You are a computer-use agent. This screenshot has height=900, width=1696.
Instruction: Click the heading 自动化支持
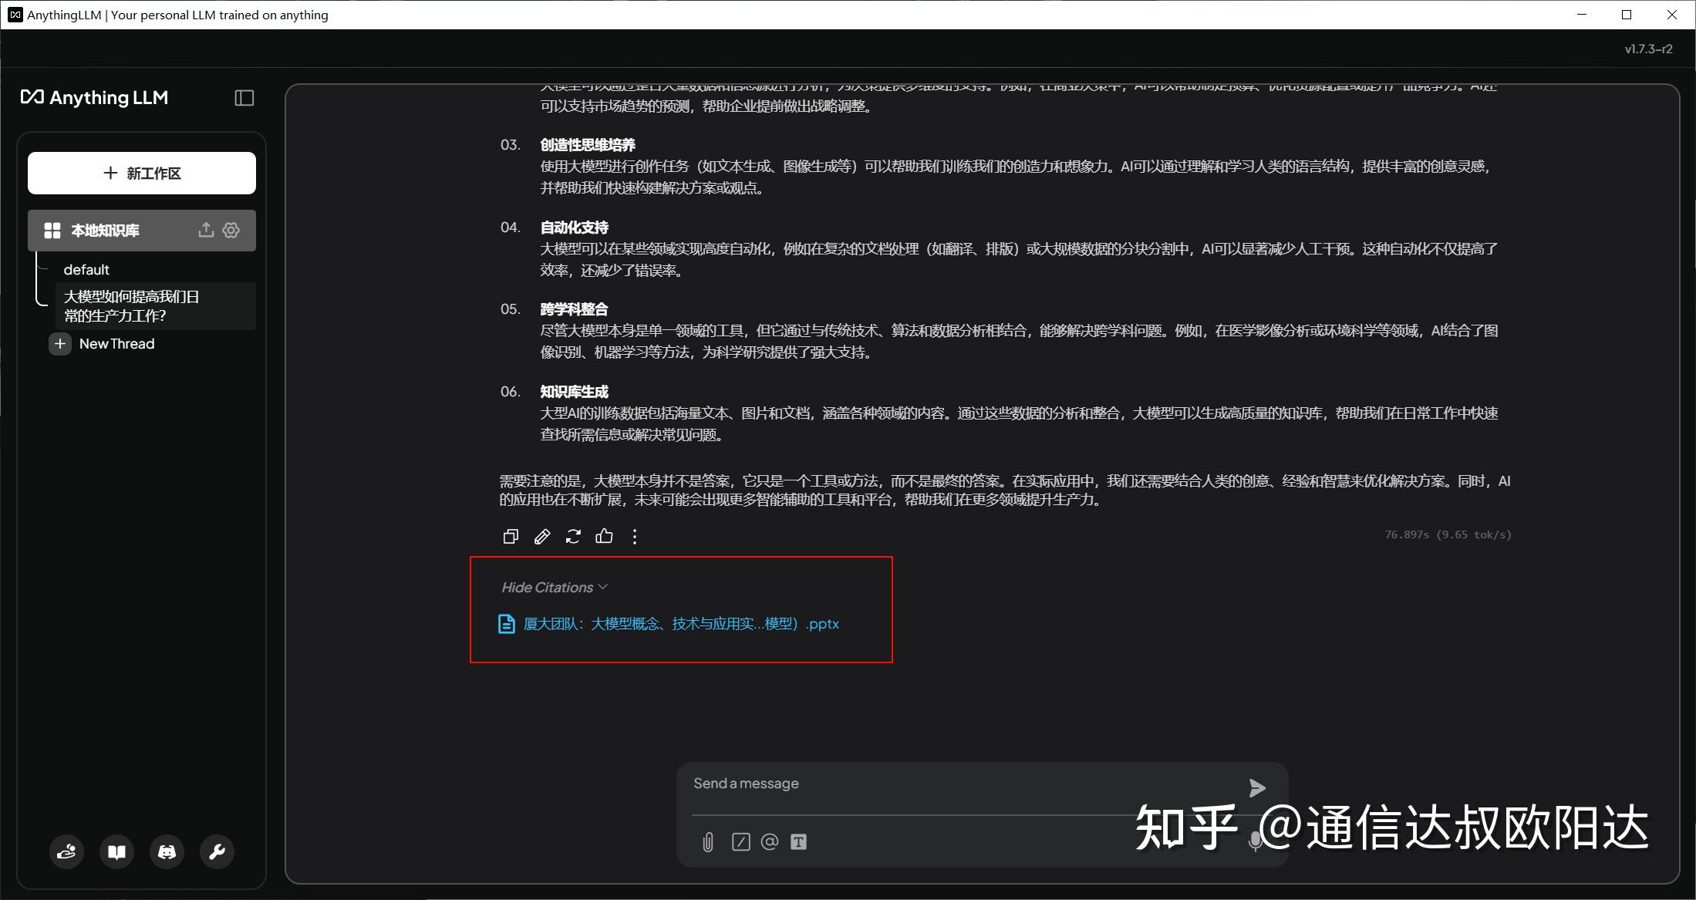pyautogui.click(x=575, y=228)
